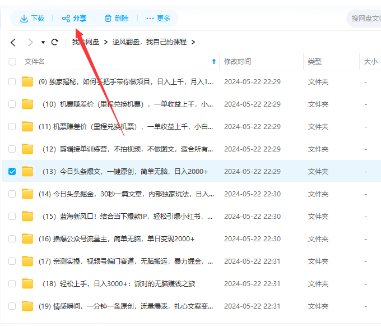This screenshot has width=381, height=326.
Task: Expand the chevron after 逆风翻盘 breadcrumb
Action: coord(193,42)
